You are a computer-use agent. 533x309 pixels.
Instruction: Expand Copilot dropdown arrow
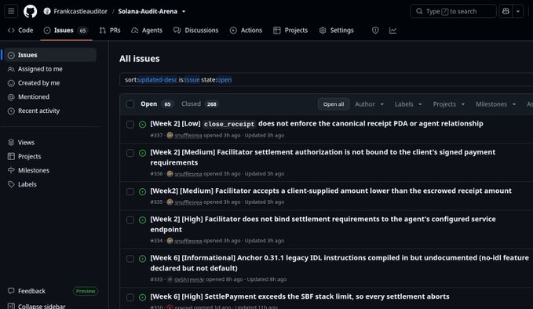(518, 11)
